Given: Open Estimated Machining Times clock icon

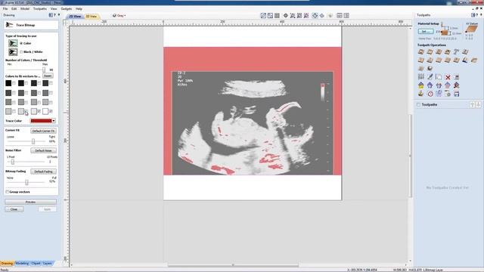Looking at the screenshot, I should (x=430, y=94).
